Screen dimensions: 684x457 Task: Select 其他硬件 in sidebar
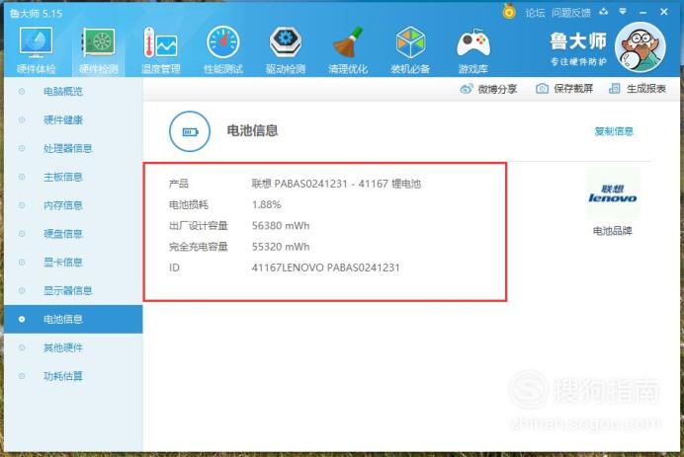pyautogui.click(x=73, y=347)
